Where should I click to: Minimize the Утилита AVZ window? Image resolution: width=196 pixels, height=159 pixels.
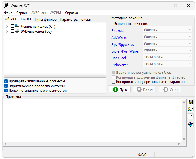pos(163,6)
